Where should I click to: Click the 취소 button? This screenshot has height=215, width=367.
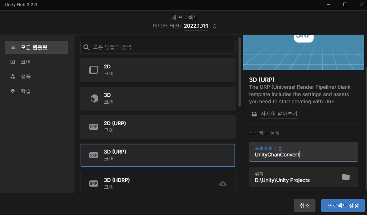[305, 206]
